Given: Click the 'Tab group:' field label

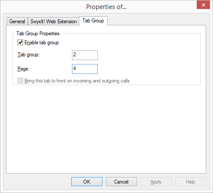Looking at the screenshot, I should tap(29, 55).
